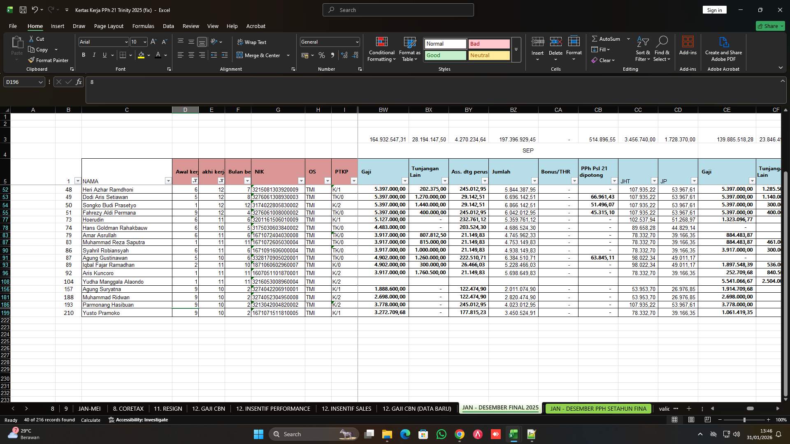Select the Format Painter tool
Image resolution: width=790 pixels, height=444 pixels.
[x=48, y=60]
